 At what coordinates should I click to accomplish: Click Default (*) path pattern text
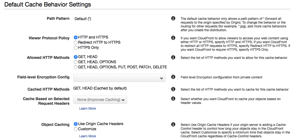[83, 19]
